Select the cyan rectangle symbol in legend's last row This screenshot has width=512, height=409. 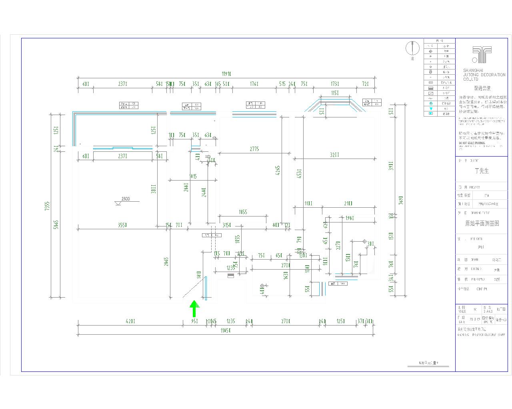click(431, 113)
